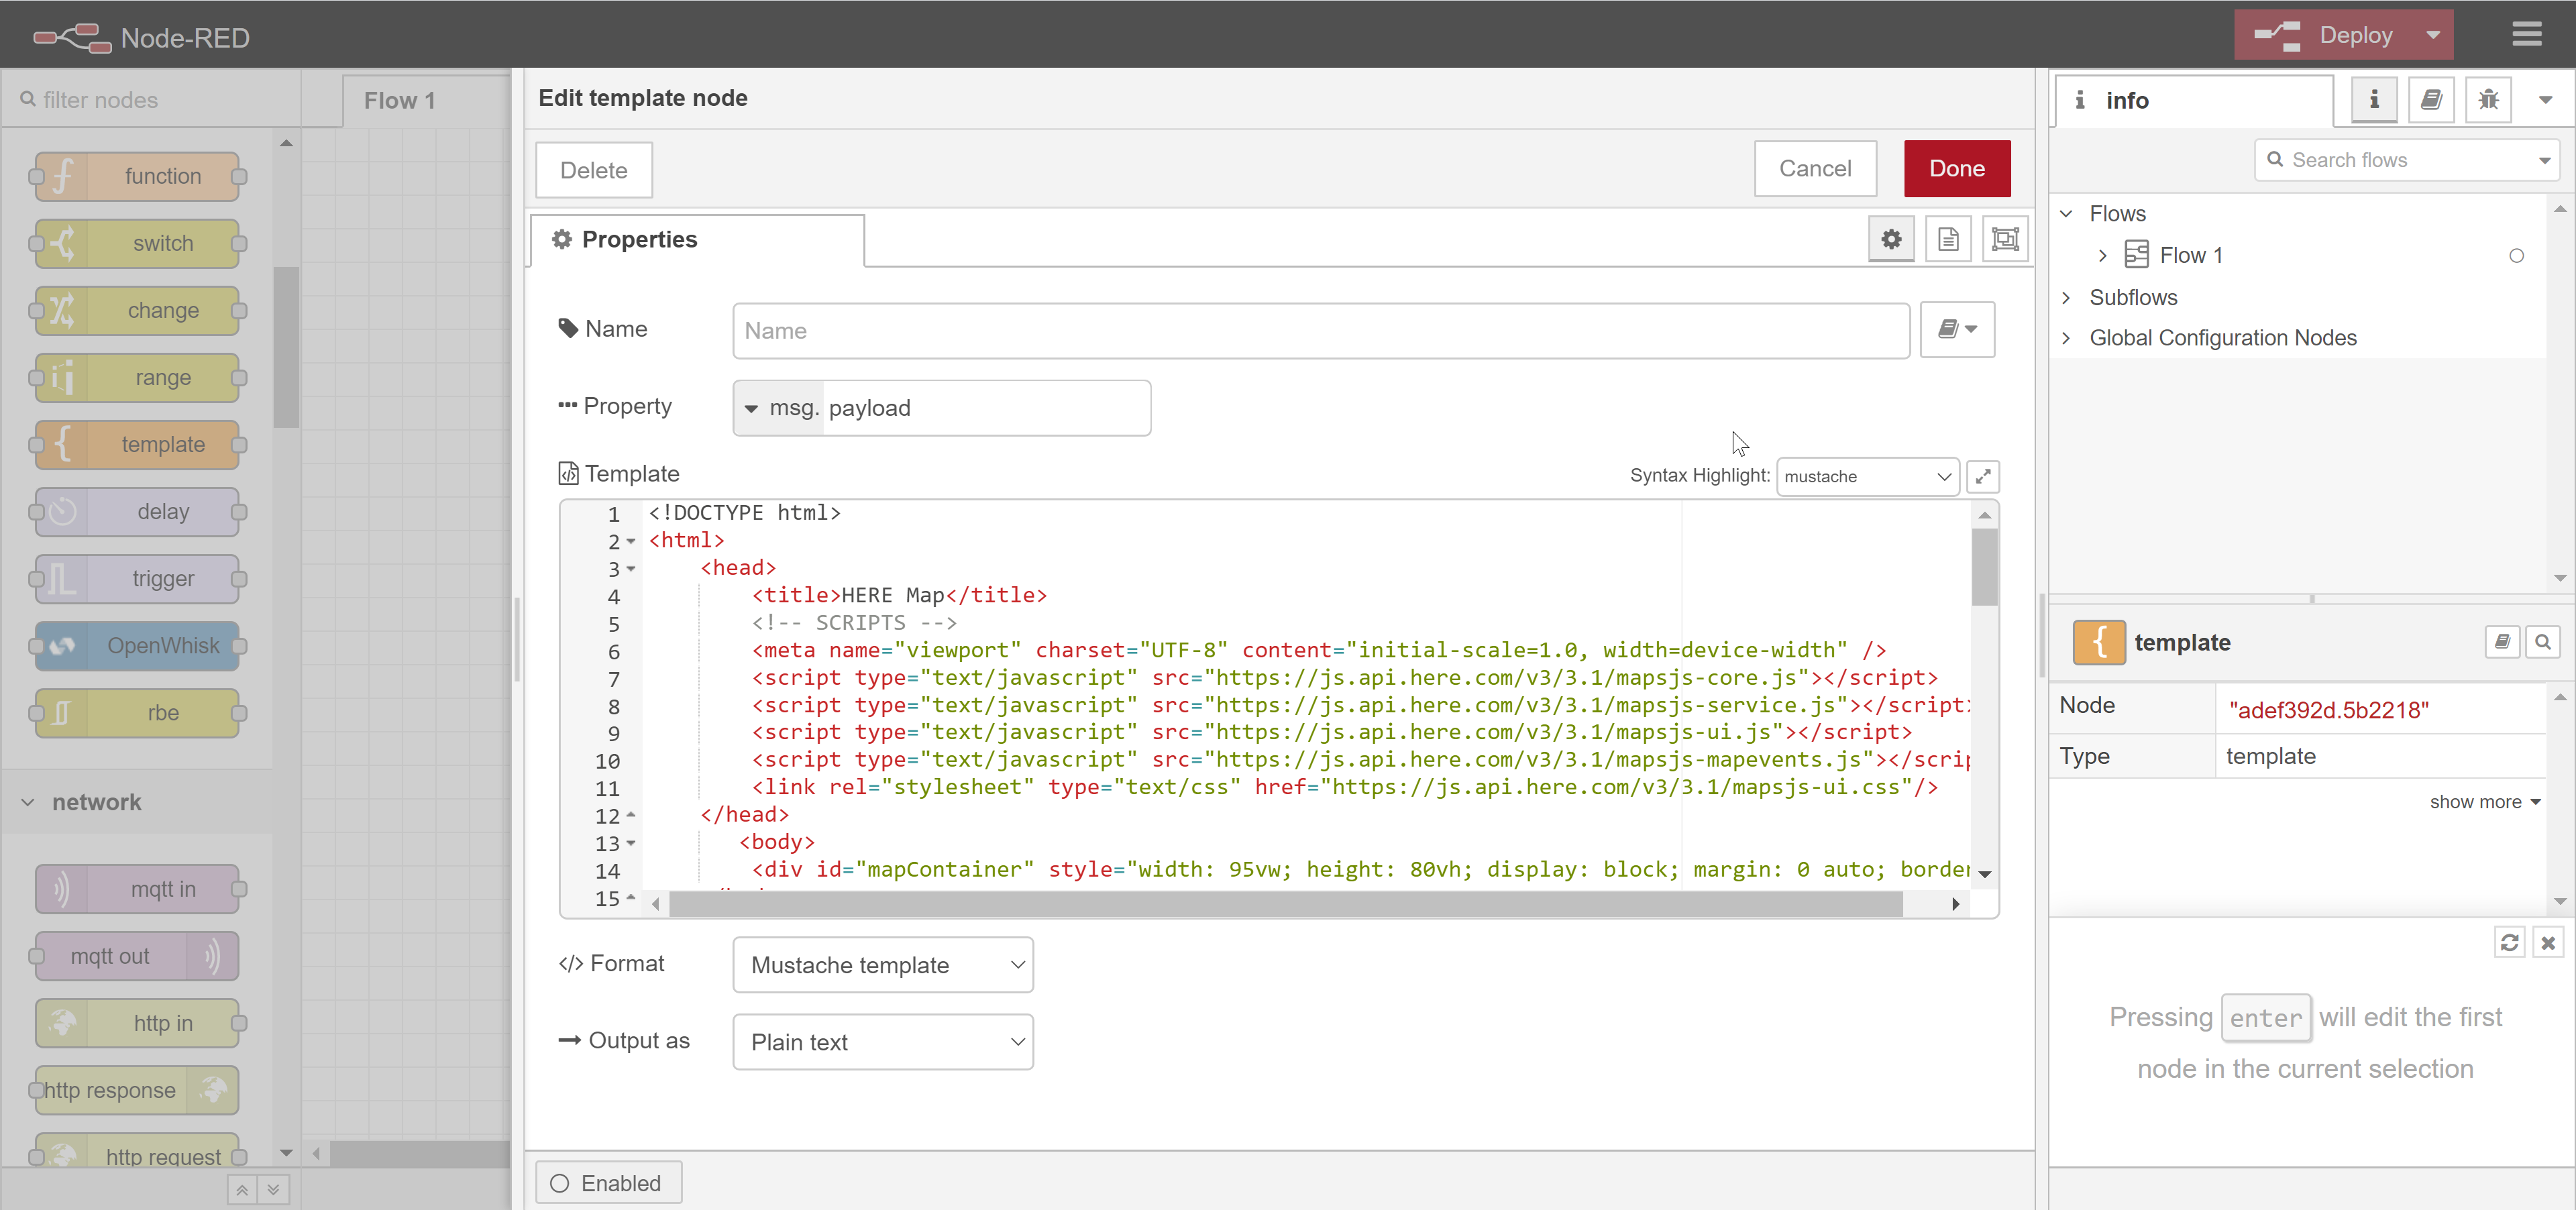The image size is (2576, 1210).
Task: Refresh the tip with the reload icon
Action: click(2509, 942)
